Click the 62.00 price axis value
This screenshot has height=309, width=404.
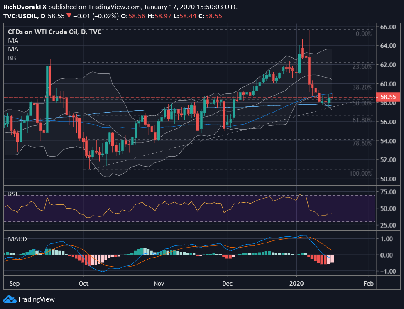(388, 65)
